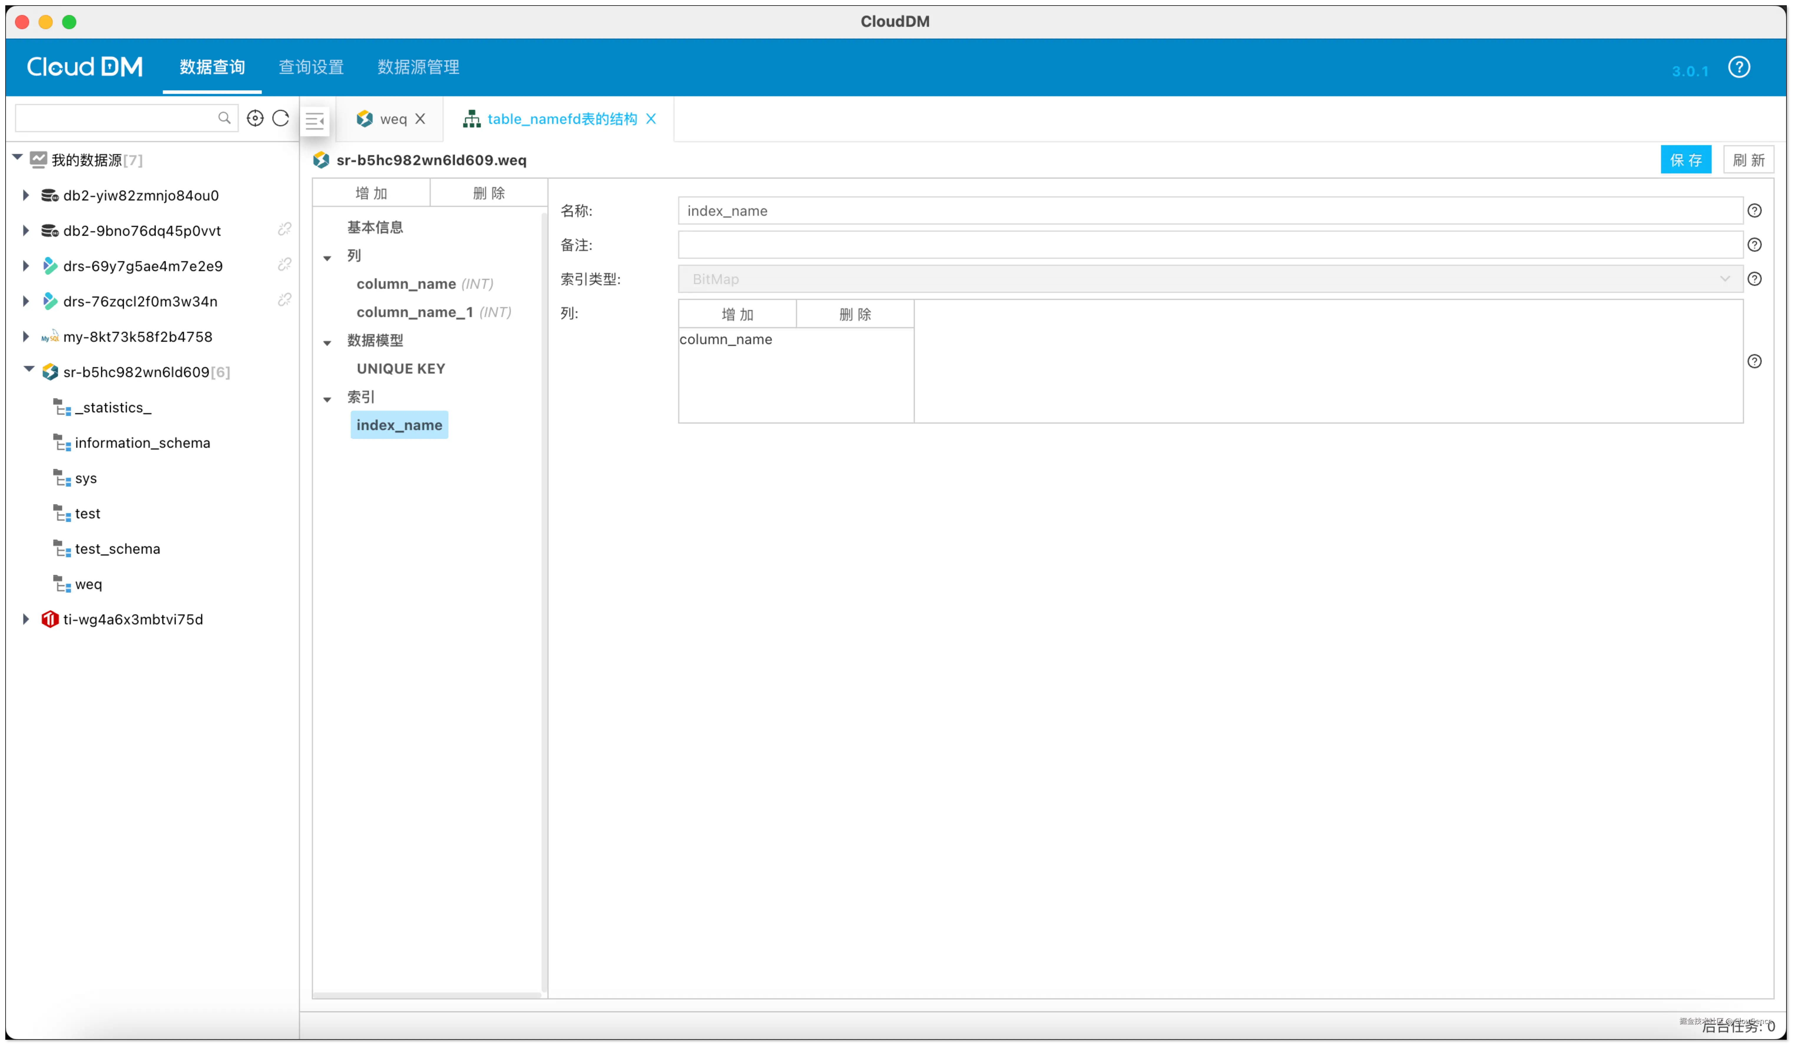Click the 保存 button
This screenshot has width=1795, height=1048.
1686,160
